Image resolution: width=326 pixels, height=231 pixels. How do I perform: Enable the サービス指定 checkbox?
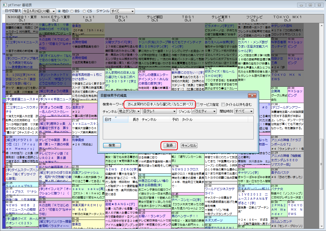(x=198, y=104)
